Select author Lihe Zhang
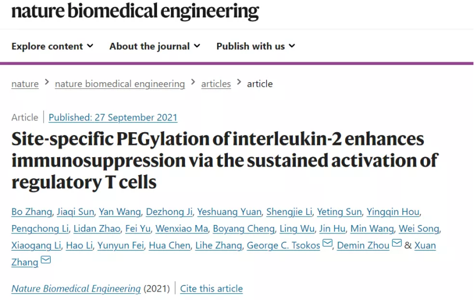The height and width of the screenshot is (300, 474). pyautogui.click(x=218, y=246)
